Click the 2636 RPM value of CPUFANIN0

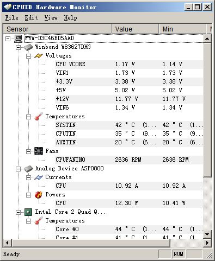click(128, 160)
